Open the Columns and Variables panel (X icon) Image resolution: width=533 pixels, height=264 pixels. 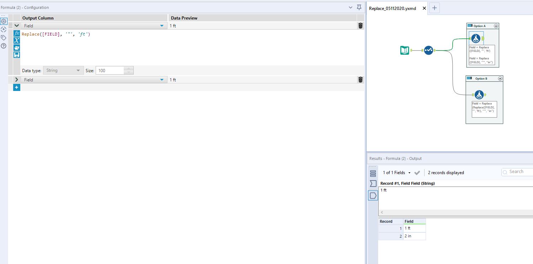pos(16,40)
